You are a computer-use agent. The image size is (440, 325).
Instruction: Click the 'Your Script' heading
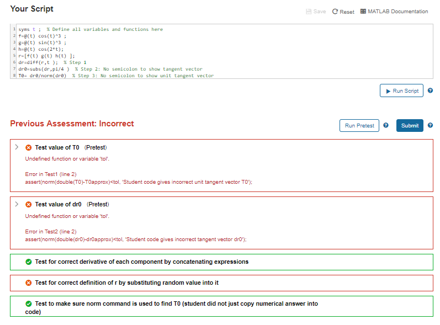pos(31,9)
